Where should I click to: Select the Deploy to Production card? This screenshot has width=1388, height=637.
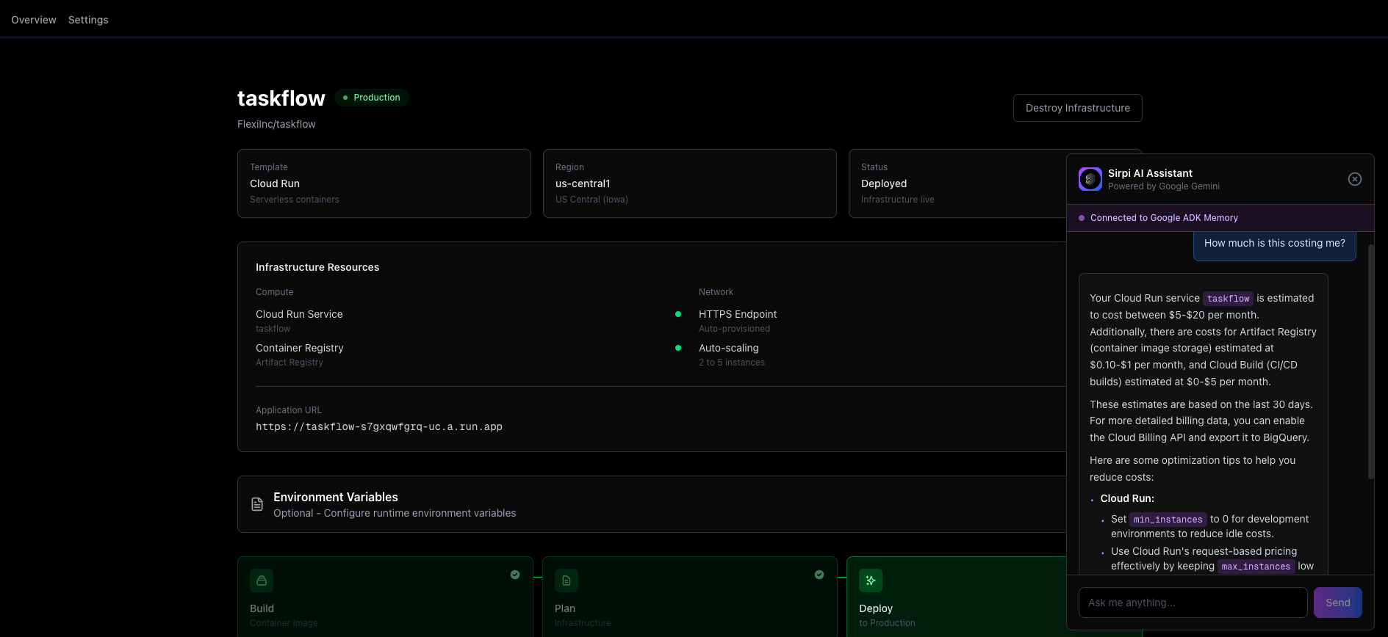pos(957,597)
